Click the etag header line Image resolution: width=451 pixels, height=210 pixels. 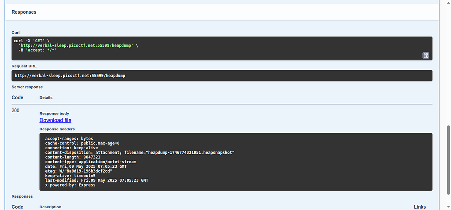(78, 171)
